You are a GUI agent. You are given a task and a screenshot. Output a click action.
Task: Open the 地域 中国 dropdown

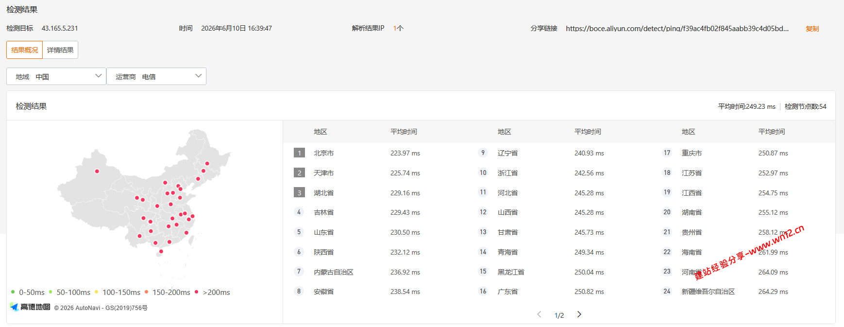pyautogui.click(x=56, y=76)
